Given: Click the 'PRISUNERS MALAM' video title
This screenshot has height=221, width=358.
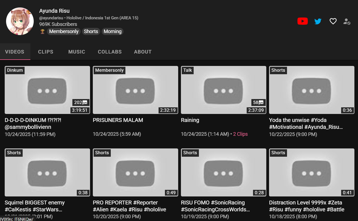Looking at the screenshot, I should click(x=118, y=120).
